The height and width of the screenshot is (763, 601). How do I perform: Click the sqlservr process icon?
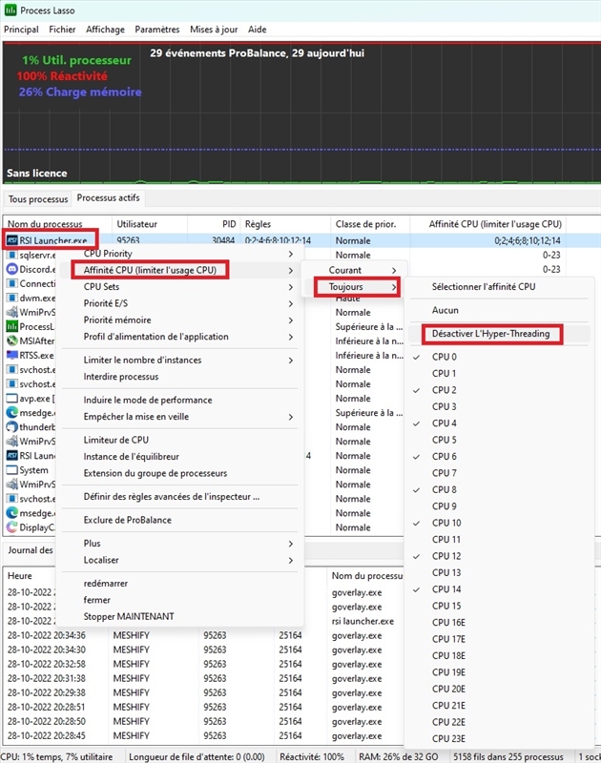pyautogui.click(x=12, y=256)
